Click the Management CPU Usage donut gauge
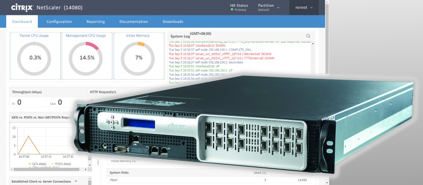This screenshot has width=423, height=185. (x=87, y=58)
